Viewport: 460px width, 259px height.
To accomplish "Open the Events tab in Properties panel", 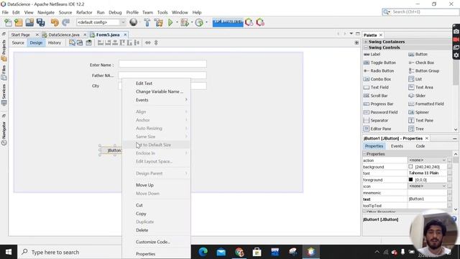I will [397, 146].
